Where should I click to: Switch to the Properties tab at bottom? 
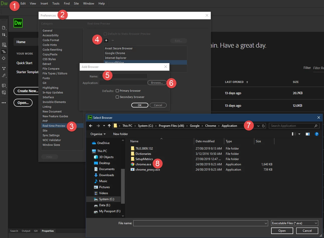[x=48, y=231]
